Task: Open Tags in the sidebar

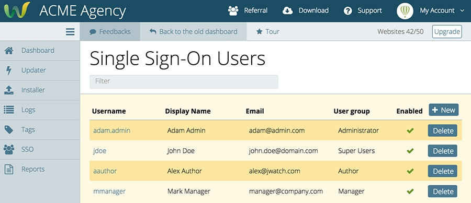Action: [x=40, y=129]
